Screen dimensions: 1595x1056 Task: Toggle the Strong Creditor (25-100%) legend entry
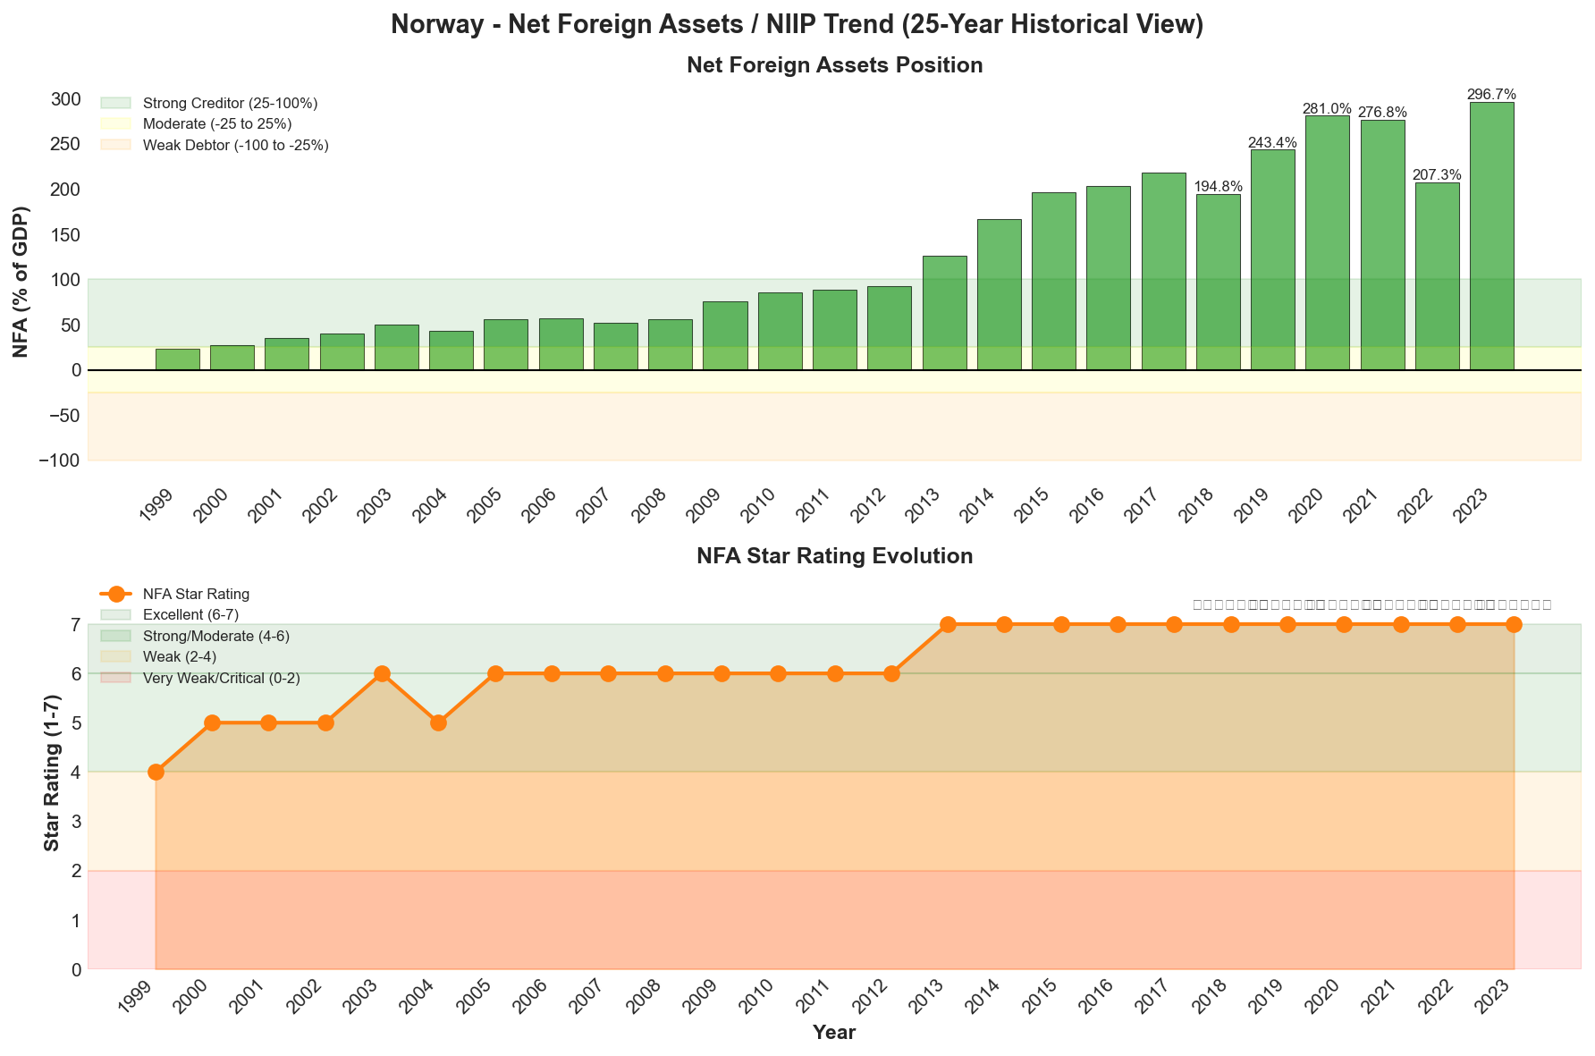(x=114, y=103)
